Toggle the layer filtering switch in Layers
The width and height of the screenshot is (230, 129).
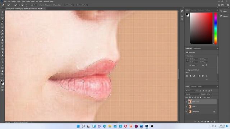(212, 91)
